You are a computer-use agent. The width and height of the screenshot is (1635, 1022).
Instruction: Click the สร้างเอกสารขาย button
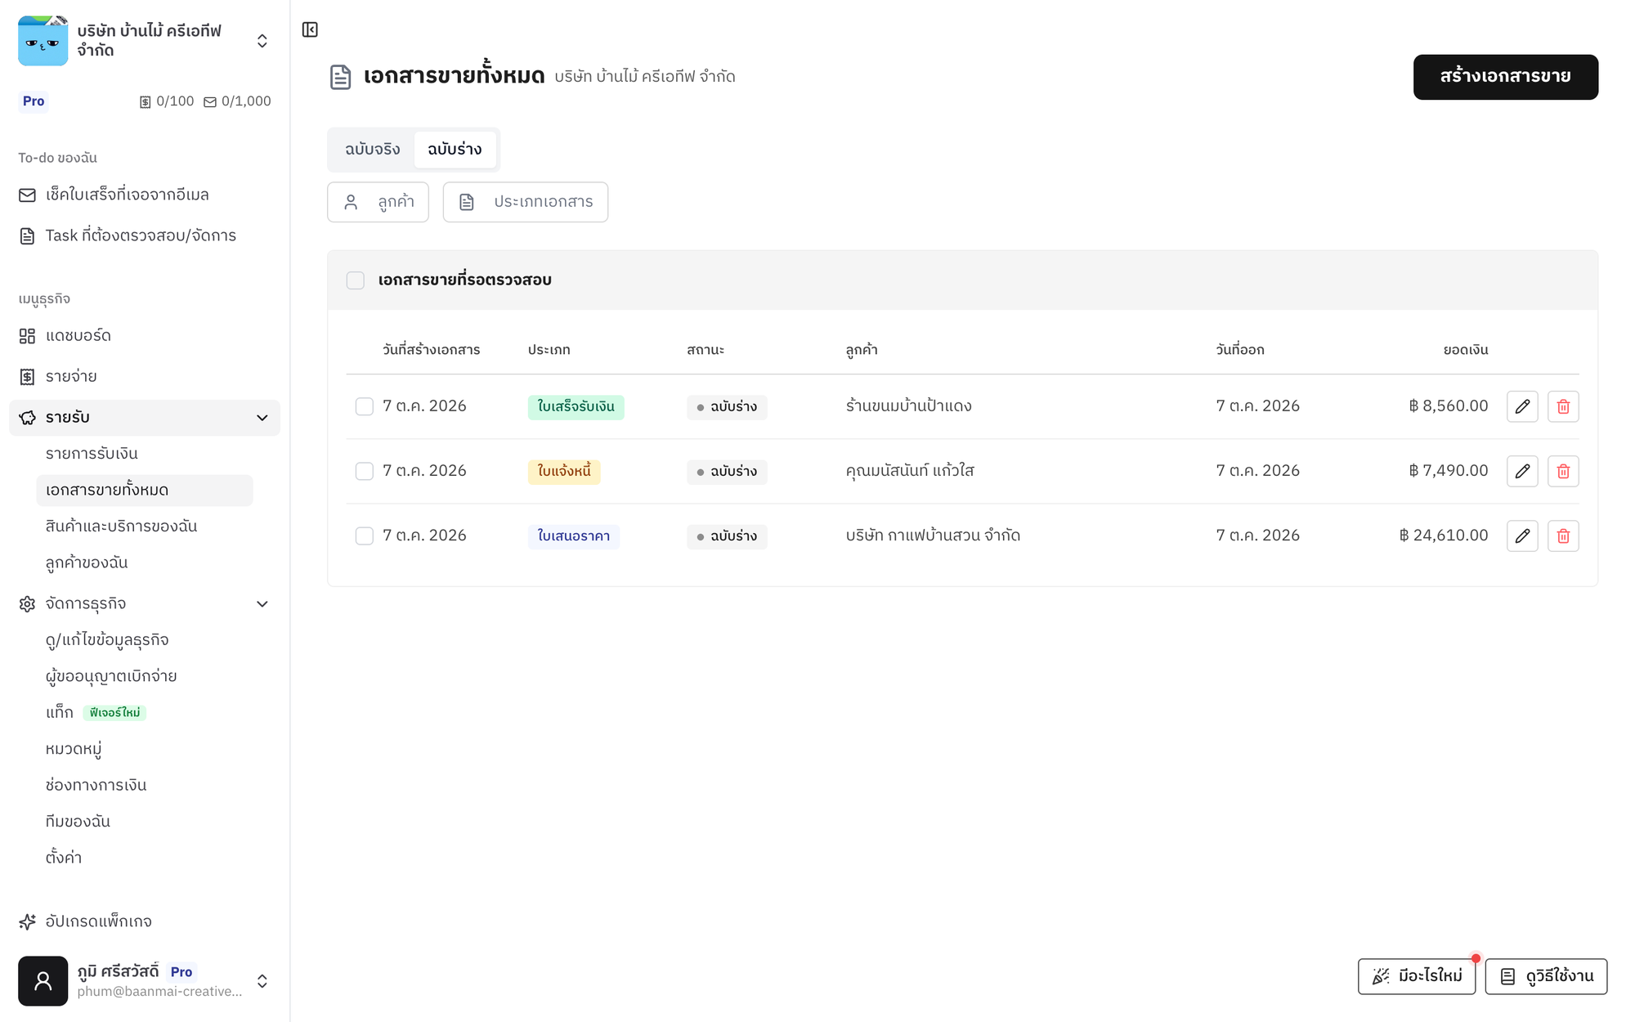pyautogui.click(x=1506, y=77)
